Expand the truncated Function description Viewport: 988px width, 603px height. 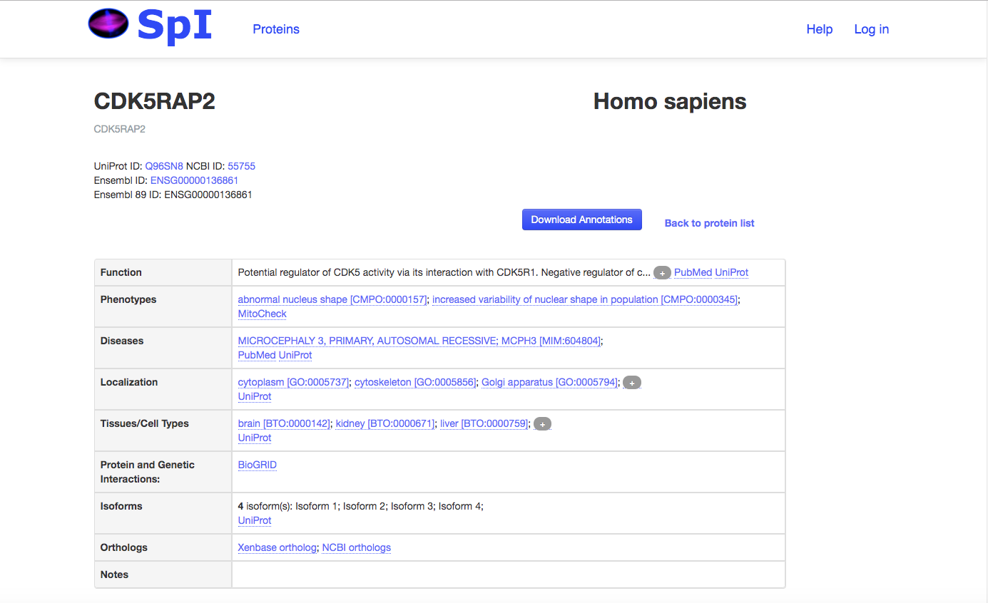pyautogui.click(x=662, y=273)
